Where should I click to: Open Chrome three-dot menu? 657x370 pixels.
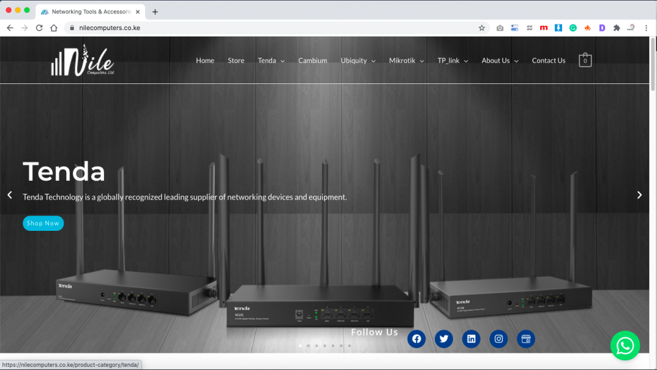pyautogui.click(x=646, y=28)
